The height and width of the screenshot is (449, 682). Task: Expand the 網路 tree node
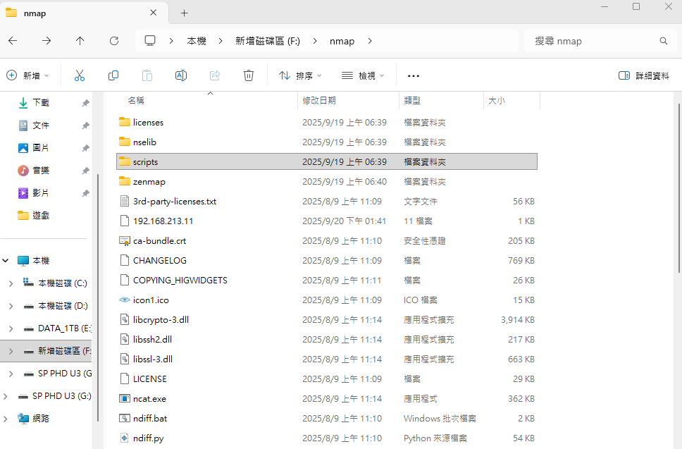[6, 419]
